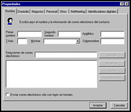The image size is (131, 112).
Task: Click the Agregar button
Action: pyautogui.click(x=112, y=55)
